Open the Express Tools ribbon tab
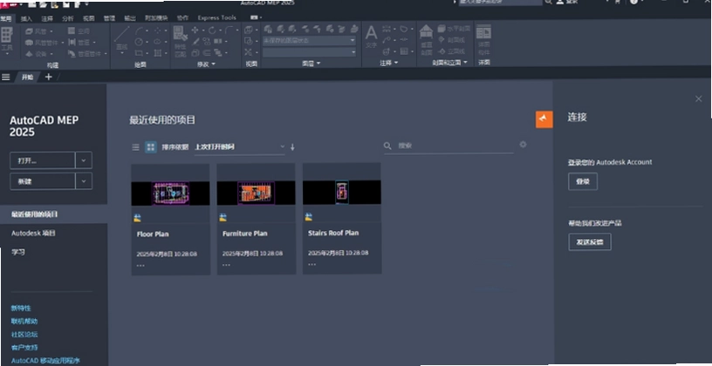Screen dimensions: 712x366 click(x=216, y=17)
